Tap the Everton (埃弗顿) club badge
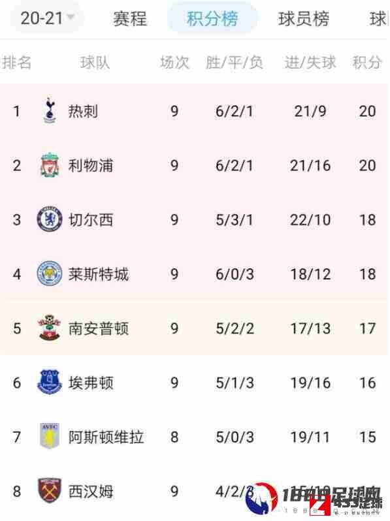 (50, 382)
